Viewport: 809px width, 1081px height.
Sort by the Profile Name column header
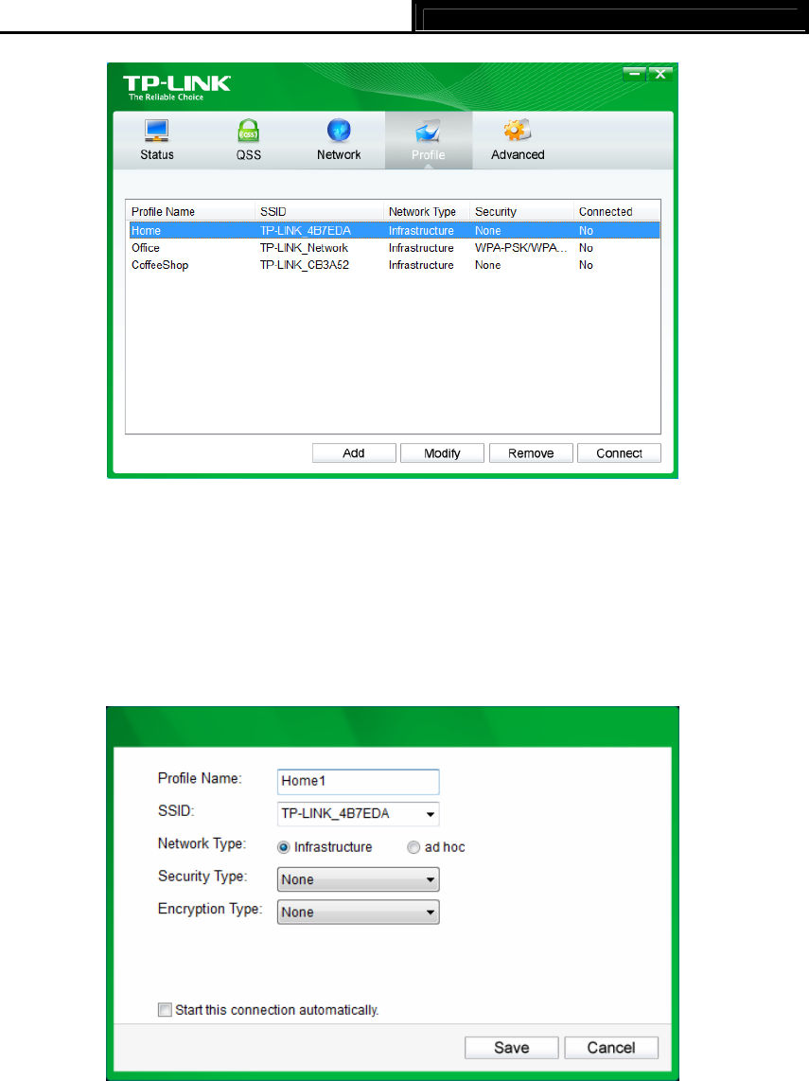190,212
